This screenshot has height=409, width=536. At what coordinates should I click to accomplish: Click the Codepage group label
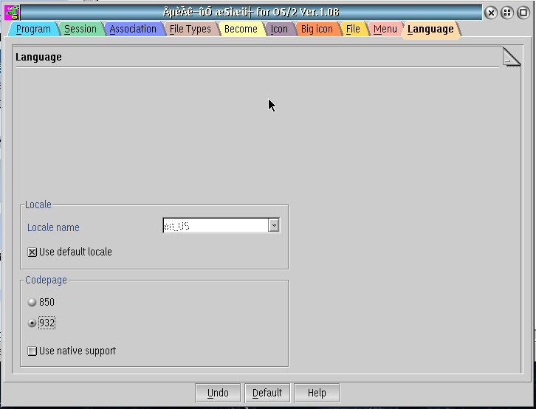tap(47, 280)
